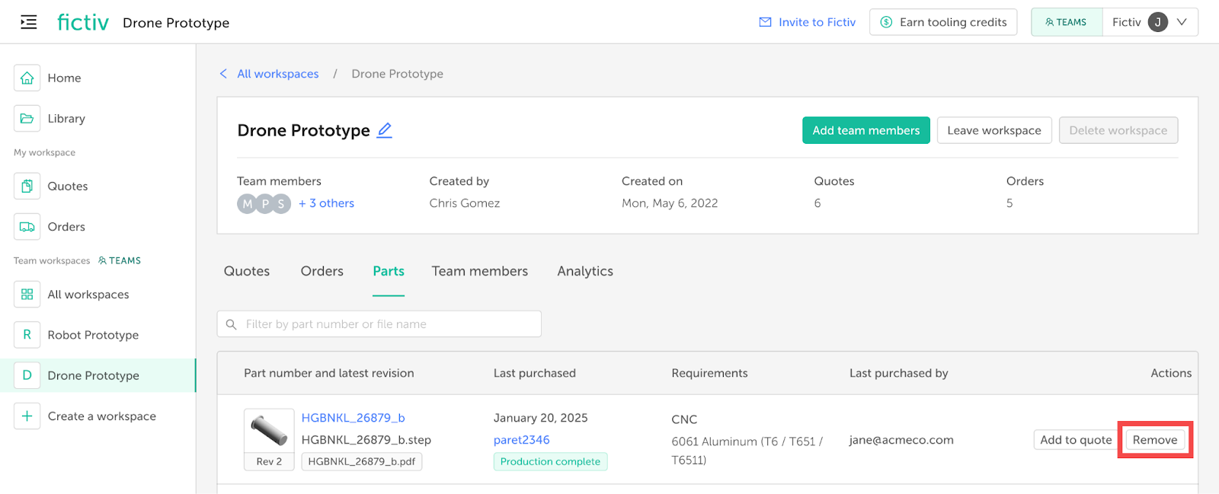This screenshot has width=1219, height=494.
Task: Click the Home icon in sidebar
Action: coord(27,78)
